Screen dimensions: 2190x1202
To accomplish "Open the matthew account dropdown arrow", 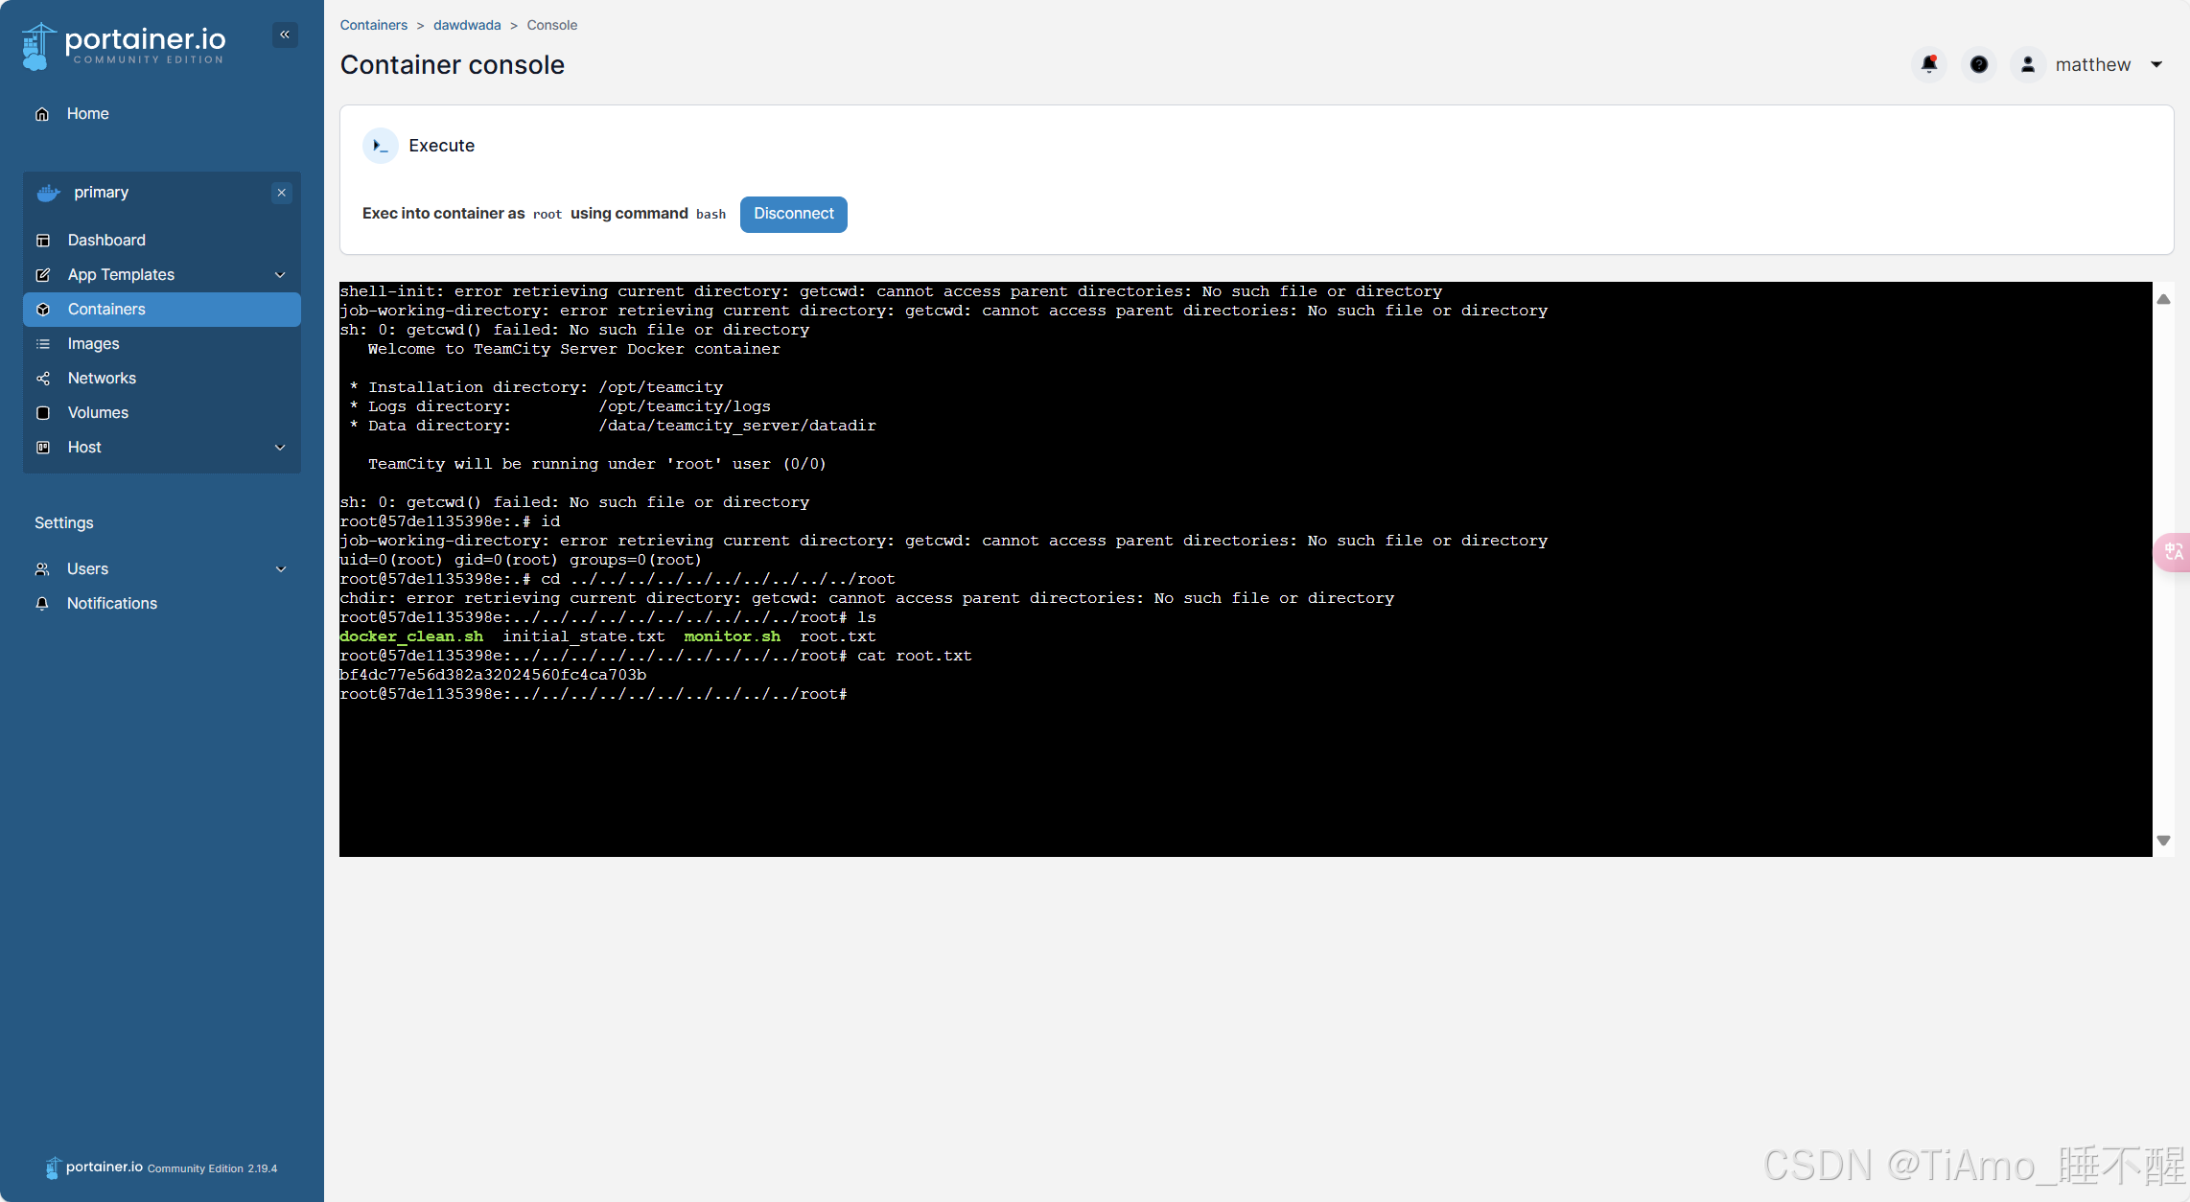I will click(x=2156, y=65).
